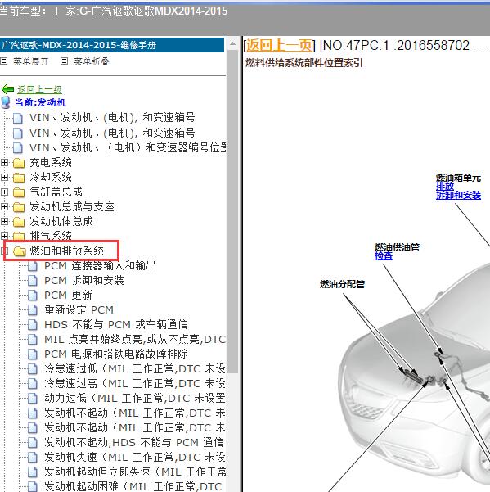Click the 菜单折叠 label
This screenshot has width=490, height=492.
click(92, 61)
